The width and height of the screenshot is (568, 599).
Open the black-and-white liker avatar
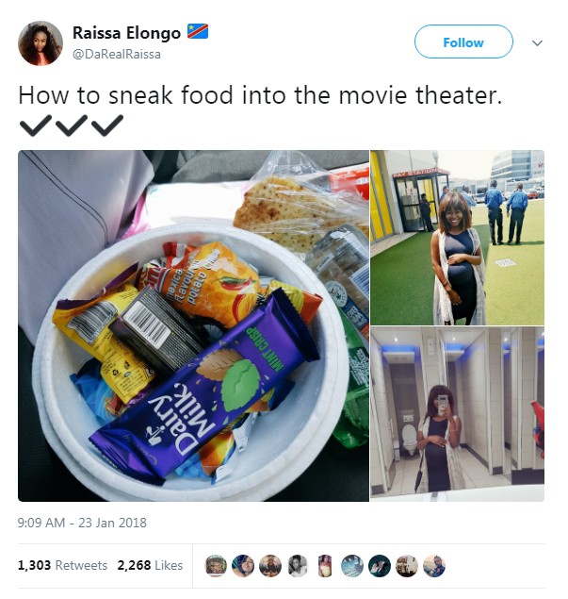298,566
